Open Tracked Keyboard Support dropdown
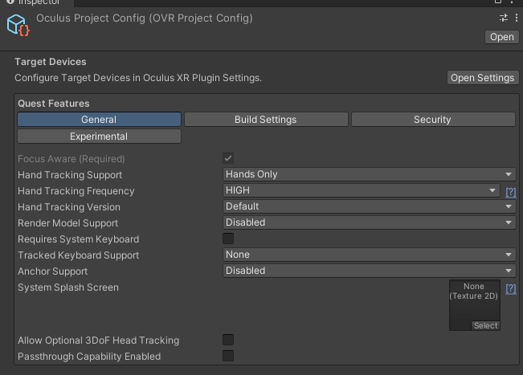This screenshot has width=523, height=375. (x=369, y=255)
